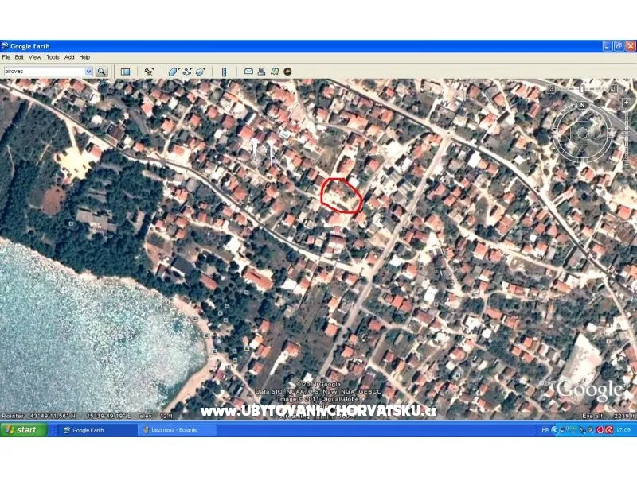
Task: Click the magnifying glass search button
Action: click(x=102, y=72)
